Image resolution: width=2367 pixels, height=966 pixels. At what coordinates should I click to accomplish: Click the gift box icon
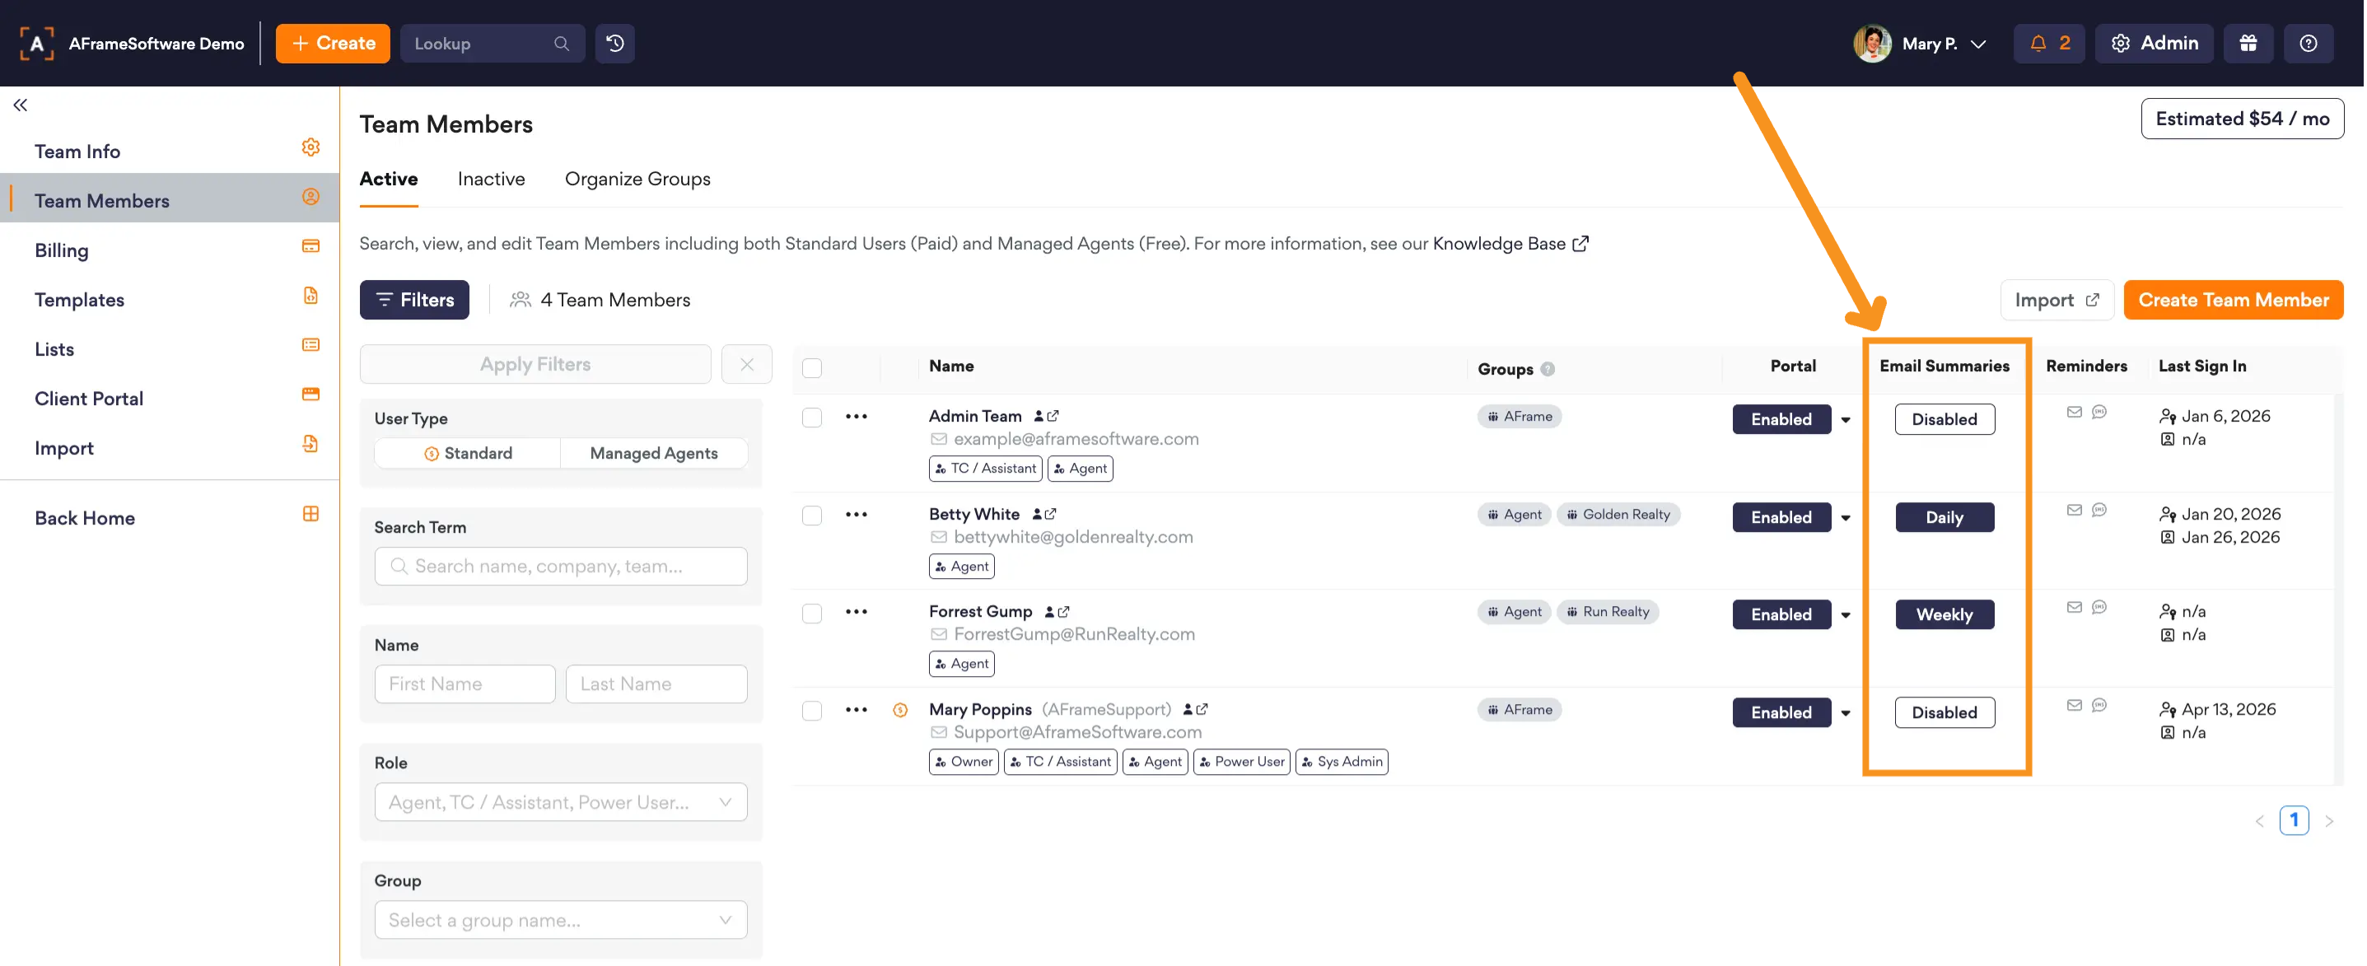[2248, 43]
